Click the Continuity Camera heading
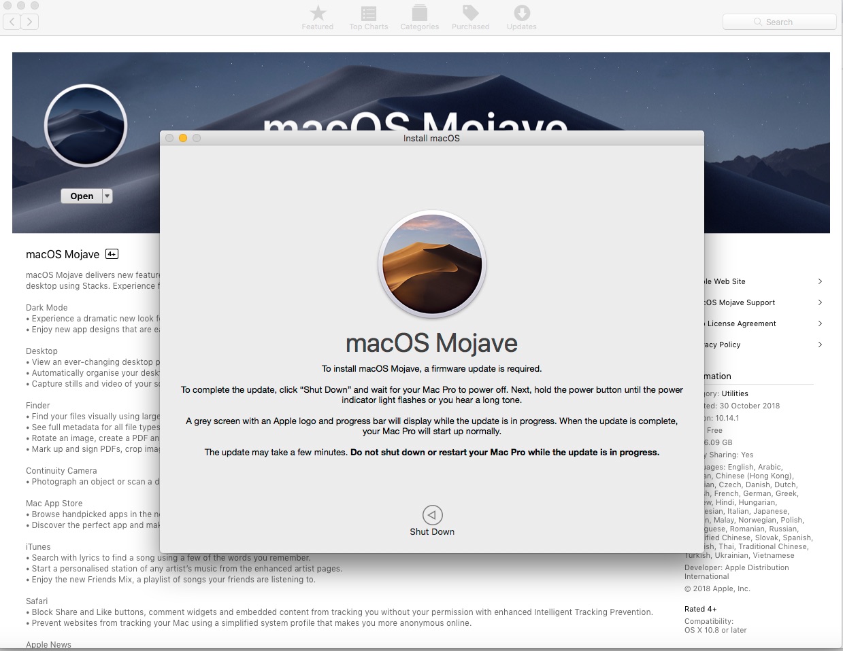Screen dimensions: 843x651 pos(61,471)
